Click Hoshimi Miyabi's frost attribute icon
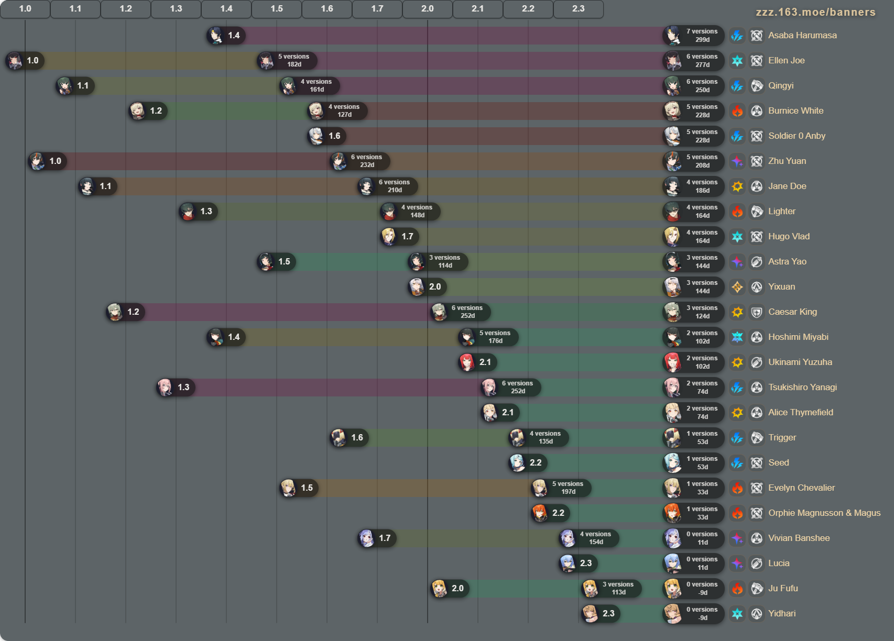 737,337
